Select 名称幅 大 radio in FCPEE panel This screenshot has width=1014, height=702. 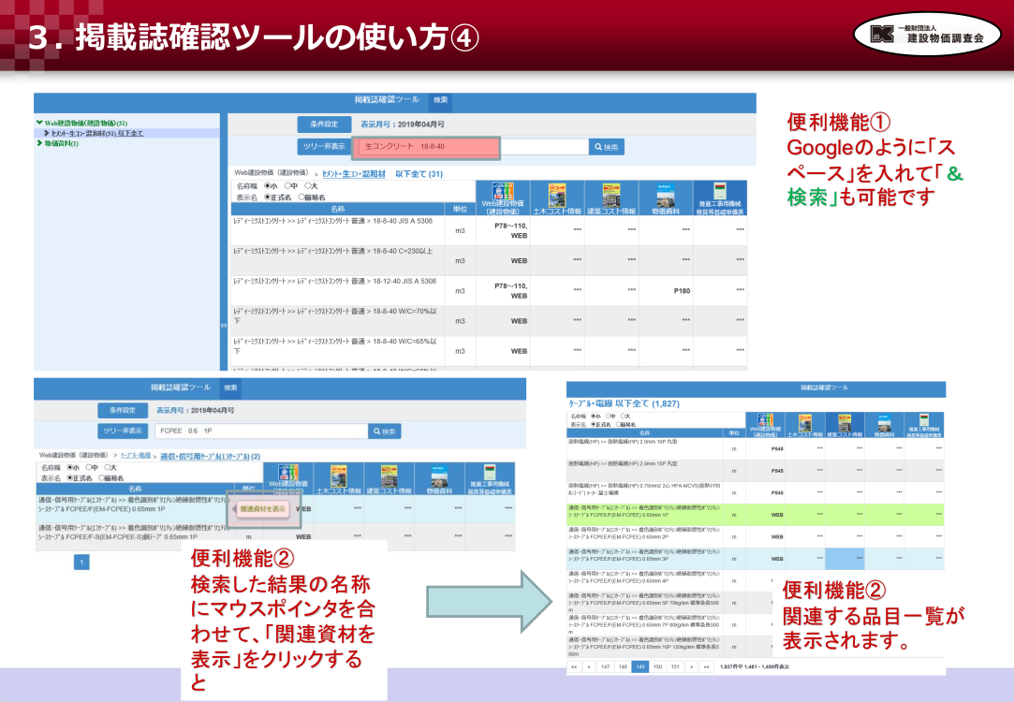point(108,467)
